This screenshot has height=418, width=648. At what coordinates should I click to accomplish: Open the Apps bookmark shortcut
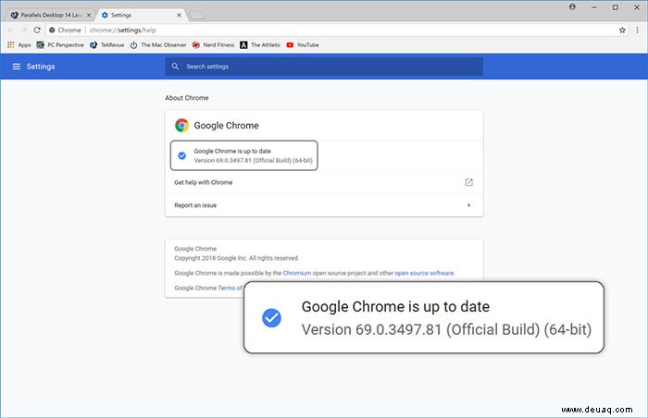coord(19,45)
